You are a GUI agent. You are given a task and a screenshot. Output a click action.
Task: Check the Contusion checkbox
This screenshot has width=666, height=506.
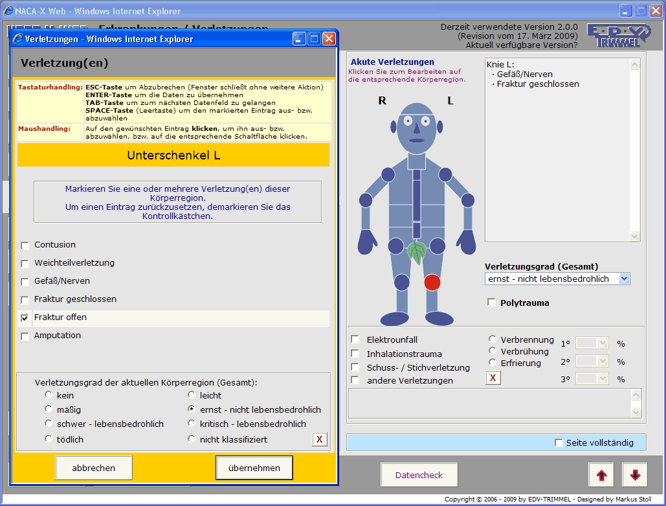tap(25, 246)
